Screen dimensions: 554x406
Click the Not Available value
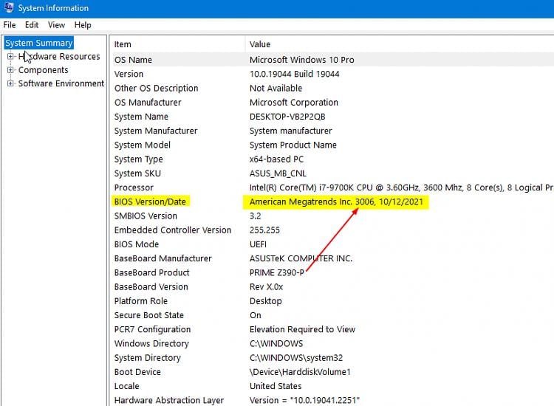[x=276, y=89]
